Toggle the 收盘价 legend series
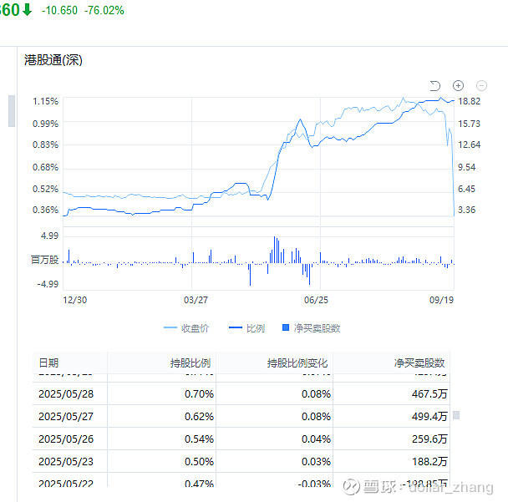 (x=186, y=328)
